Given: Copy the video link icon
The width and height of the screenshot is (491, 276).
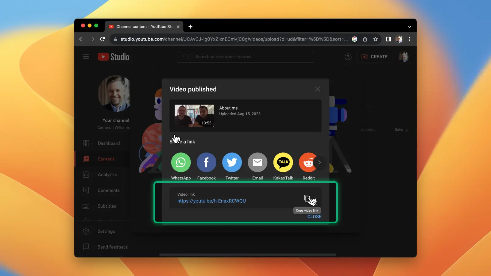Looking at the screenshot, I should (x=307, y=199).
